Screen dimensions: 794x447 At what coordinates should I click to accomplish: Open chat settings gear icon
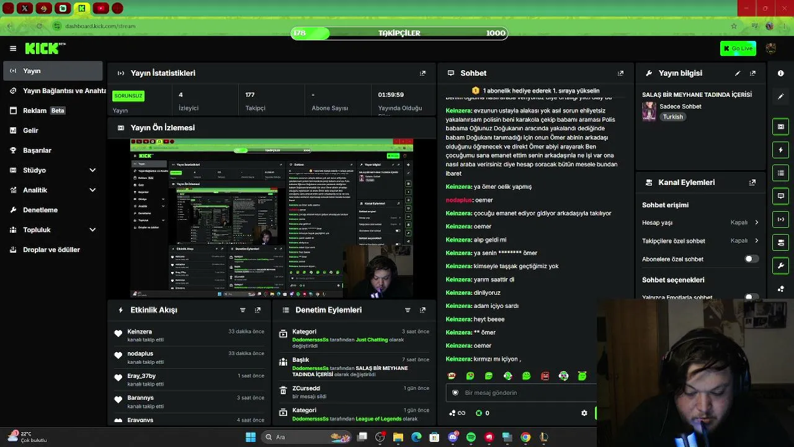[x=584, y=413]
